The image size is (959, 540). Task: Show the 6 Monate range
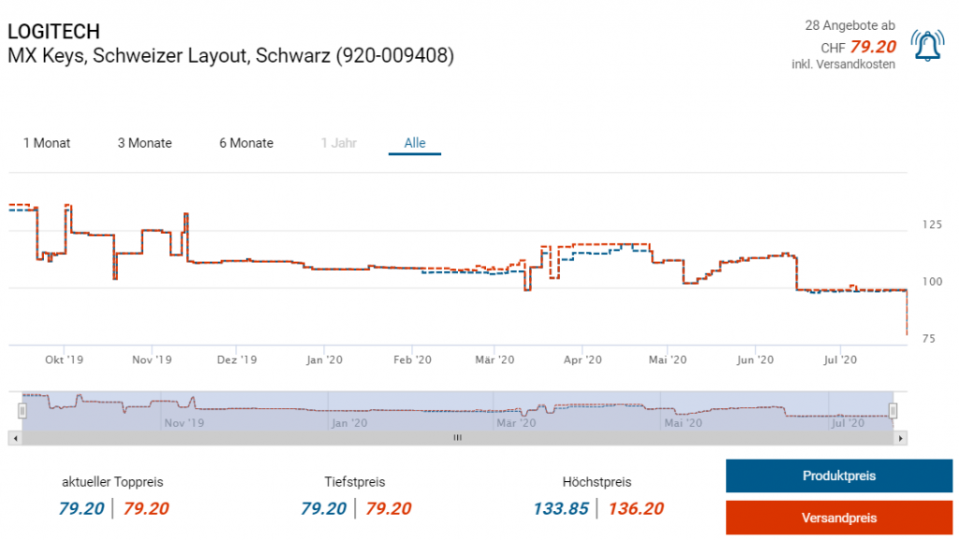[246, 143]
